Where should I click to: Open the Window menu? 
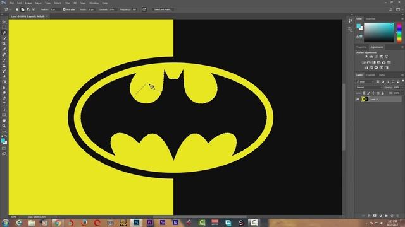coord(94,3)
